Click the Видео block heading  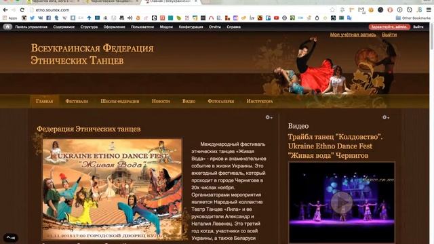[x=298, y=126]
